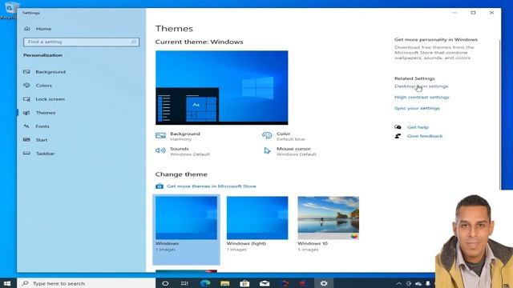Open the Background personalization page
This screenshot has width=513, height=288.
pyautogui.click(x=50, y=72)
